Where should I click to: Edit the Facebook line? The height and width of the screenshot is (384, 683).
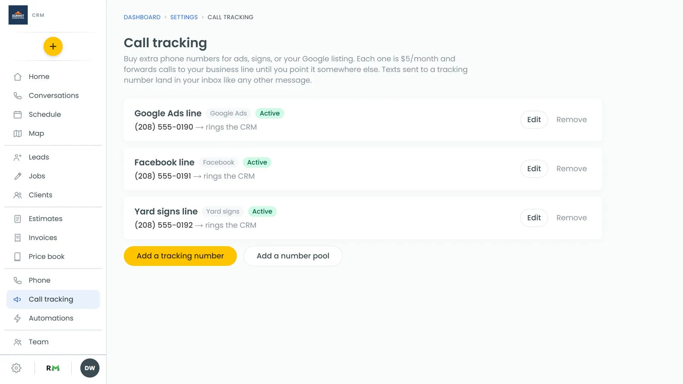coord(534,169)
